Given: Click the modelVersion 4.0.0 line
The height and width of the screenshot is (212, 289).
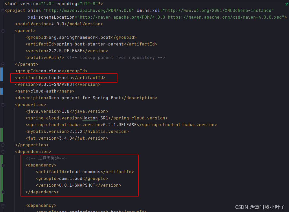Looking at the screenshot, I should click(x=59, y=24).
